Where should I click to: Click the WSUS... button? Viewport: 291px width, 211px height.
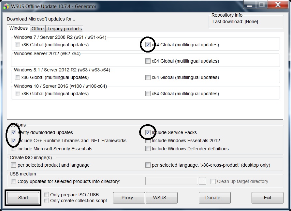pos(161,198)
